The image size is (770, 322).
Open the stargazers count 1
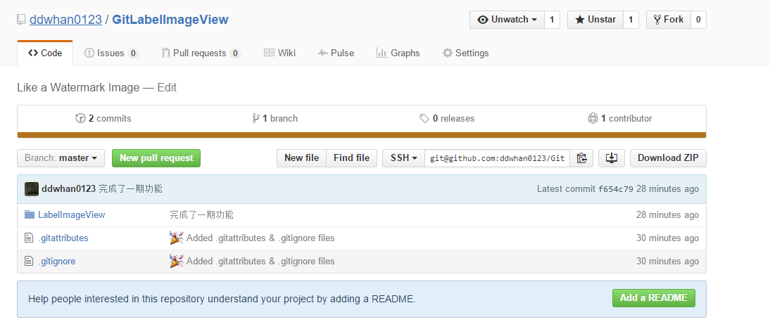[x=631, y=20]
